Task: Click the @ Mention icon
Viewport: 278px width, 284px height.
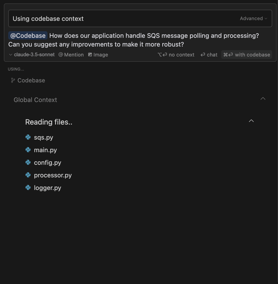Action: [x=61, y=54]
